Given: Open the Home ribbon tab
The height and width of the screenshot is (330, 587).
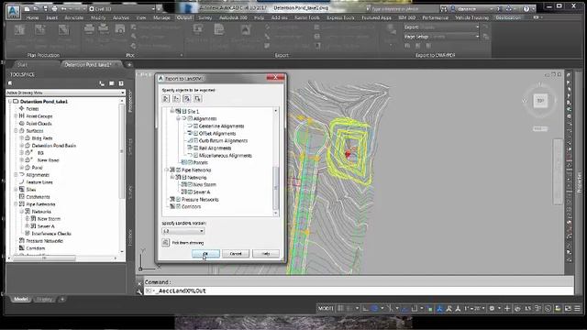Looking at the screenshot, I should click(x=33, y=17).
